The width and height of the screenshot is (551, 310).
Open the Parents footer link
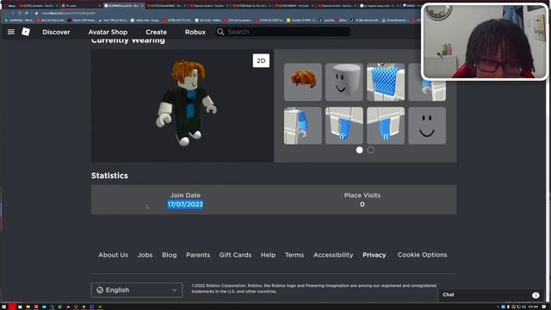pos(198,255)
